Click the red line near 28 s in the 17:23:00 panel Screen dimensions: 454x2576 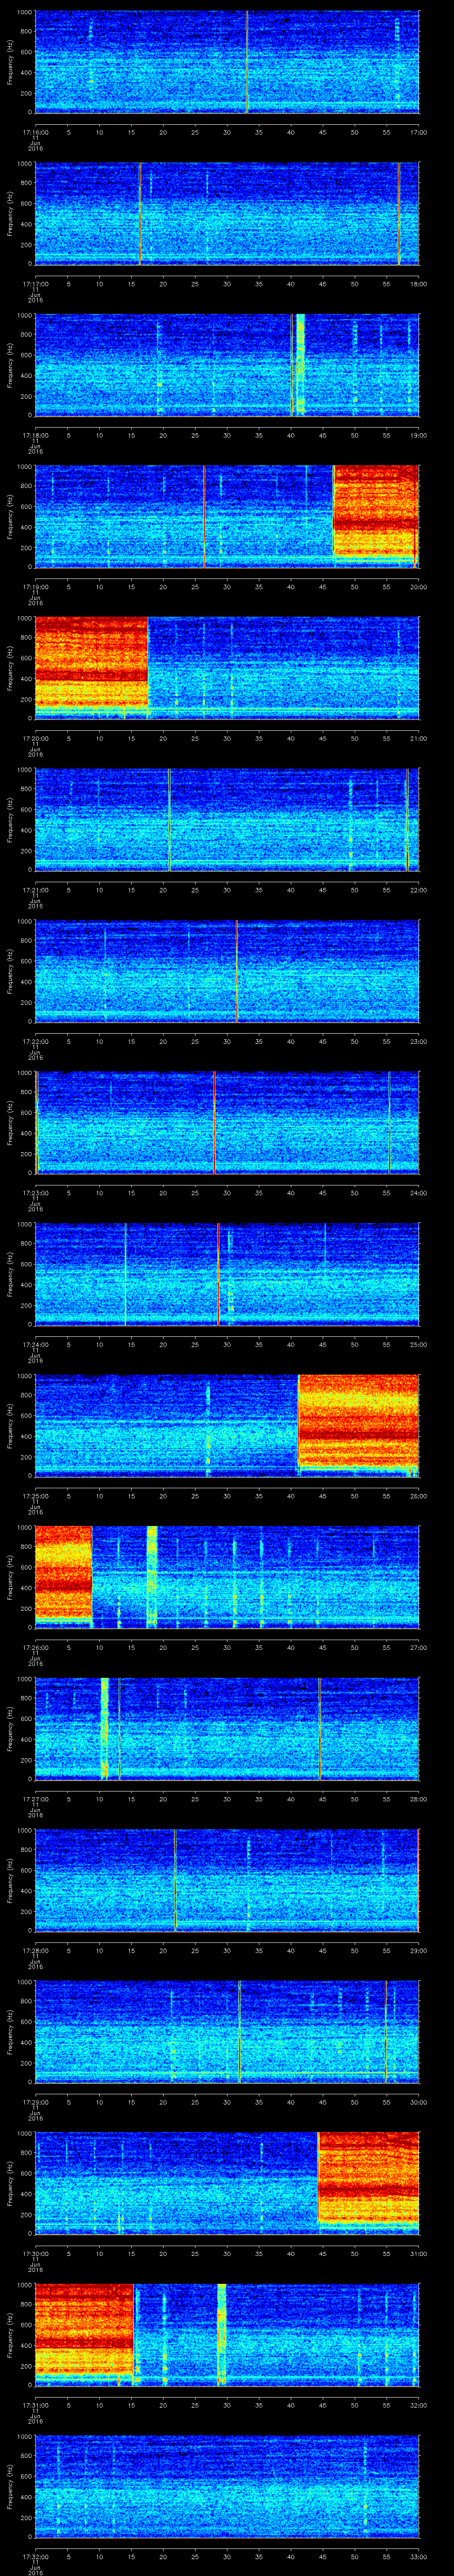[x=214, y=1122]
